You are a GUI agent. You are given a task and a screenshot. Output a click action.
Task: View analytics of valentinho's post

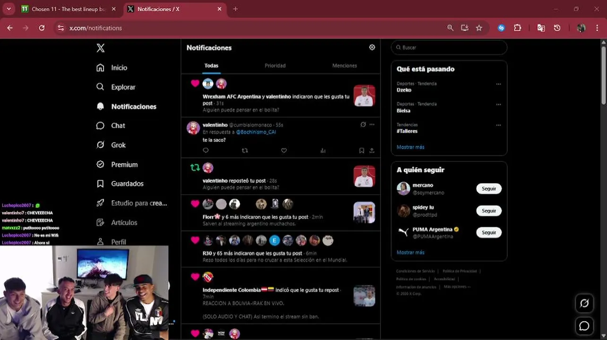pos(323,151)
